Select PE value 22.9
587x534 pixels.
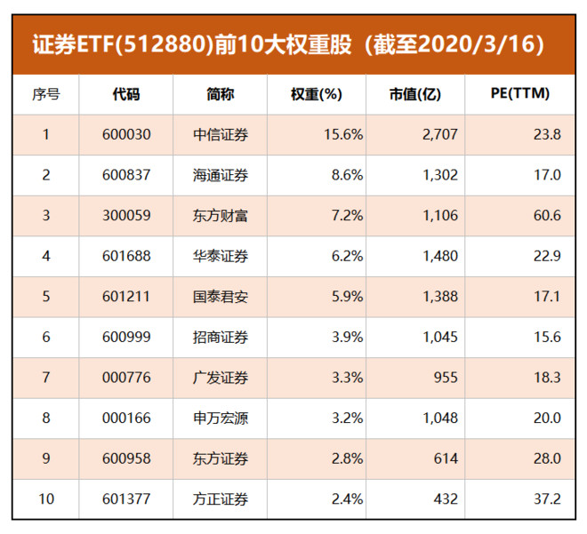(547, 256)
